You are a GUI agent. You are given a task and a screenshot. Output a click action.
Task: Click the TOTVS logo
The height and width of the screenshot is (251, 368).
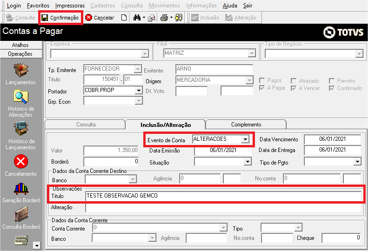tap(343, 32)
